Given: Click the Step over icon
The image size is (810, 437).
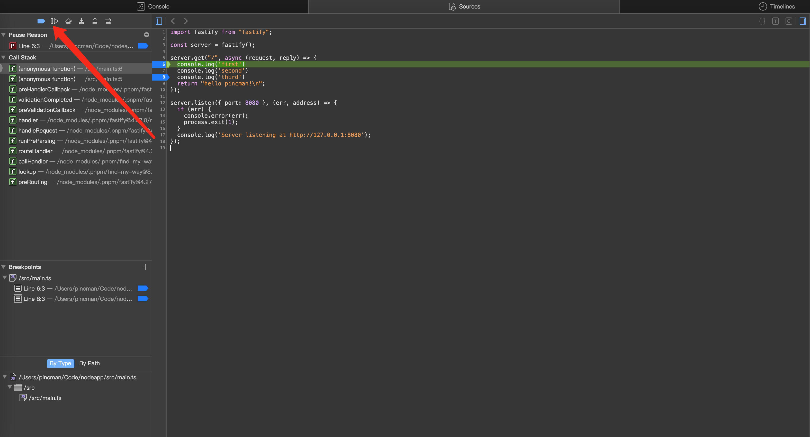Looking at the screenshot, I should tap(68, 21).
